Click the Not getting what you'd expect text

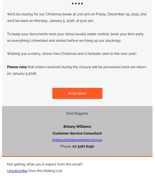click(45, 164)
